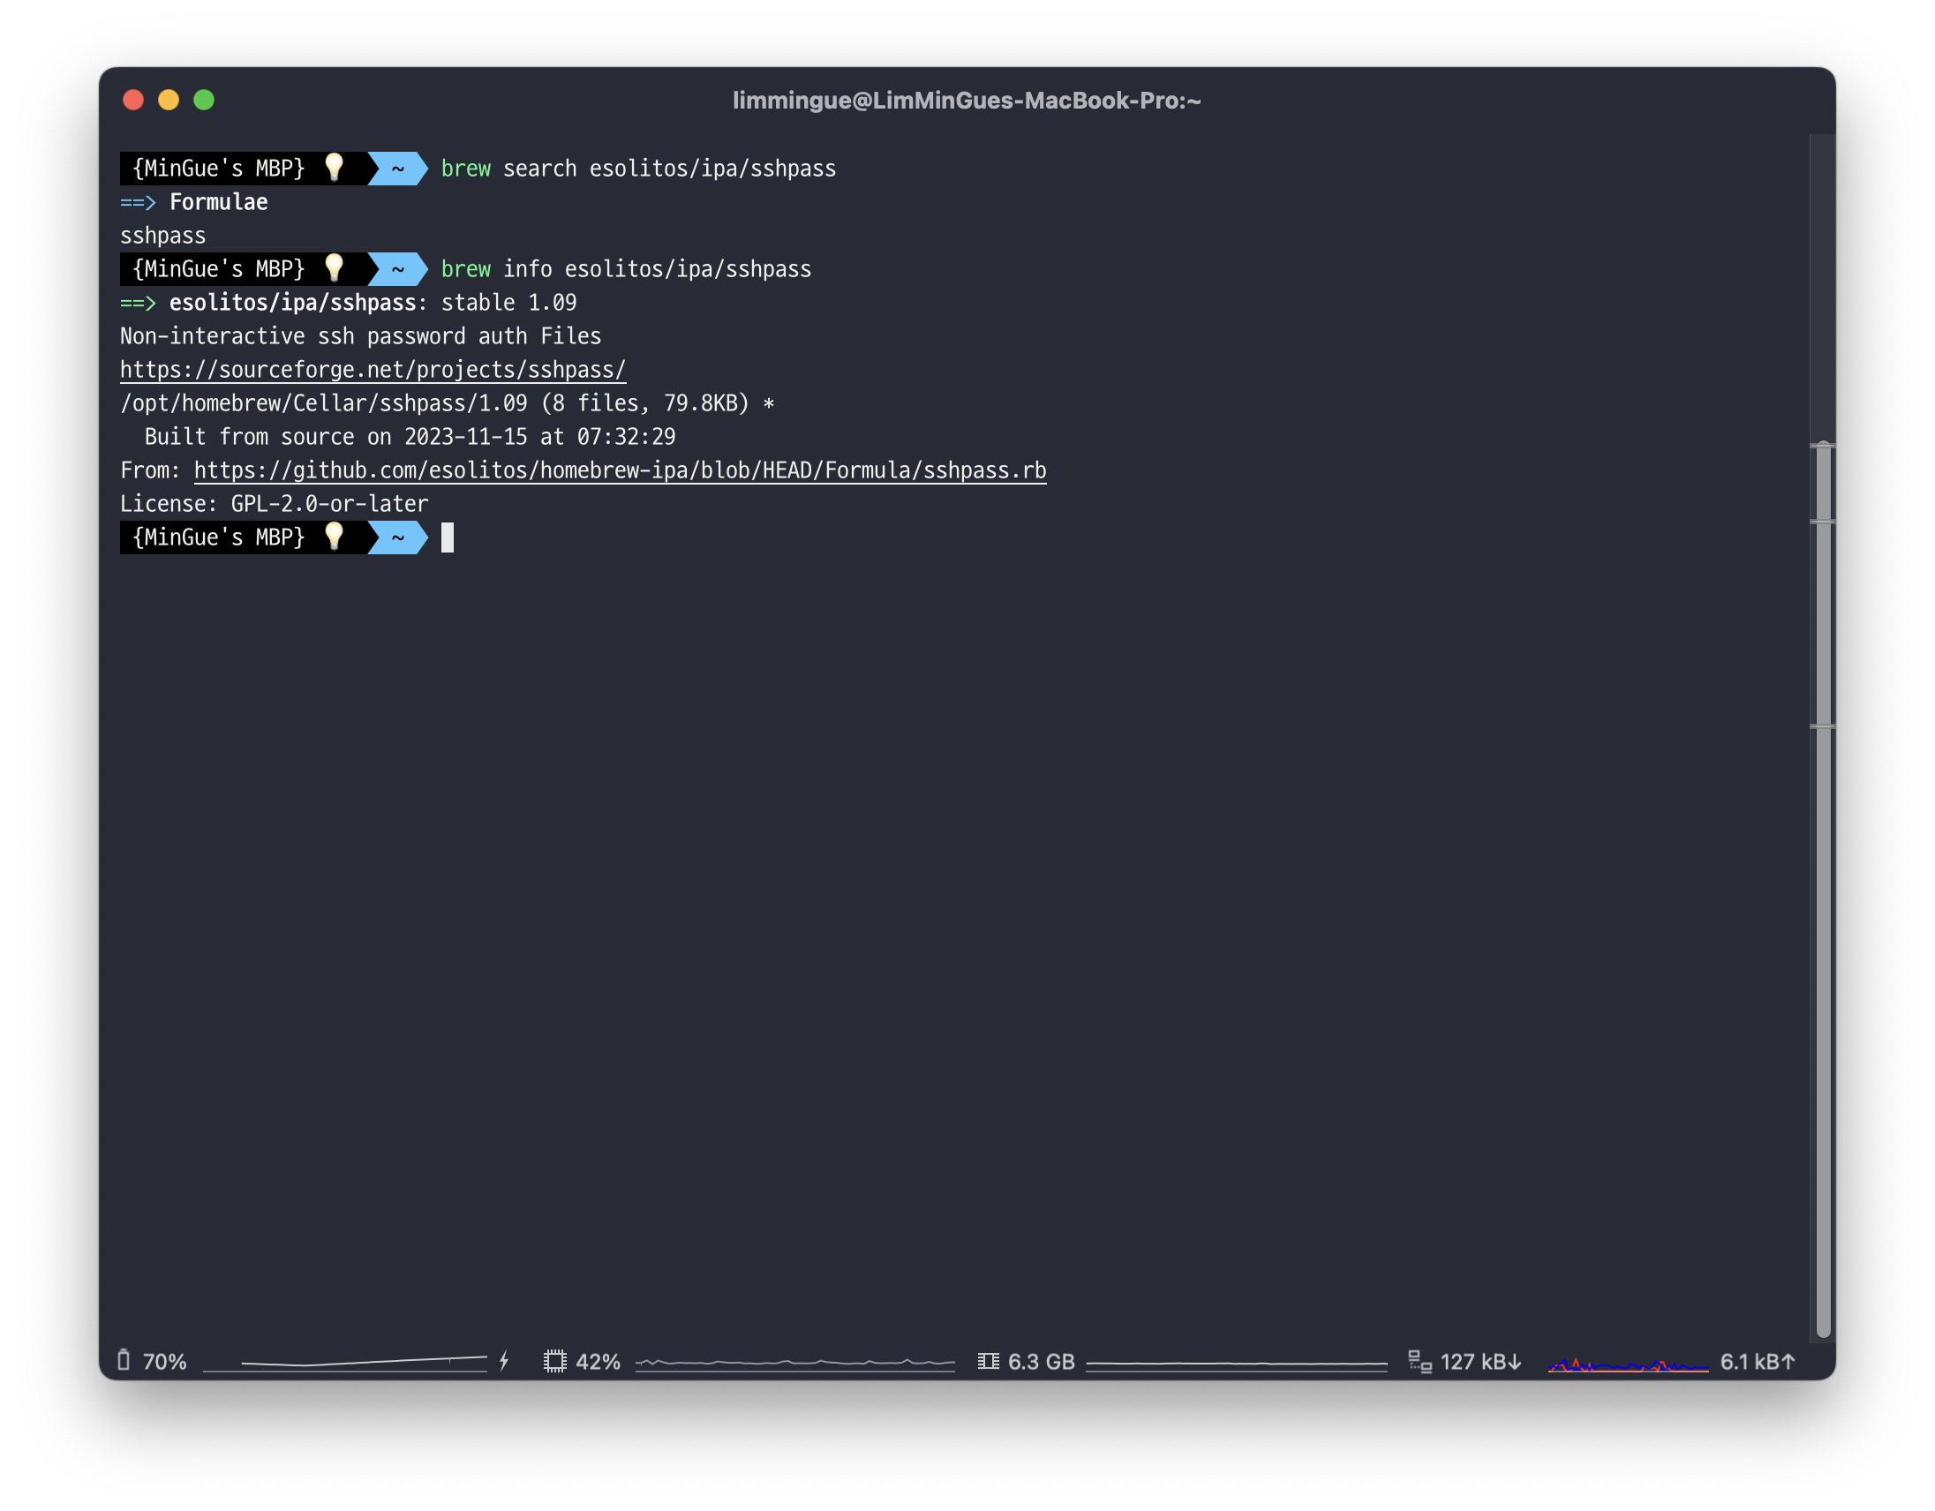Click the yellow minimize window button
The height and width of the screenshot is (1511, 1935).
click(169, 100)
